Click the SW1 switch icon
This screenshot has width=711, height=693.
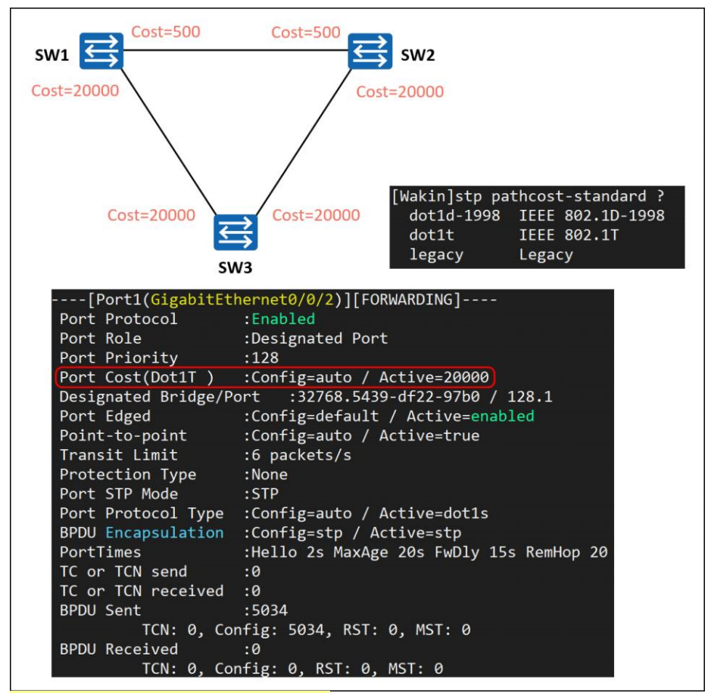click(x=101, y=51)
